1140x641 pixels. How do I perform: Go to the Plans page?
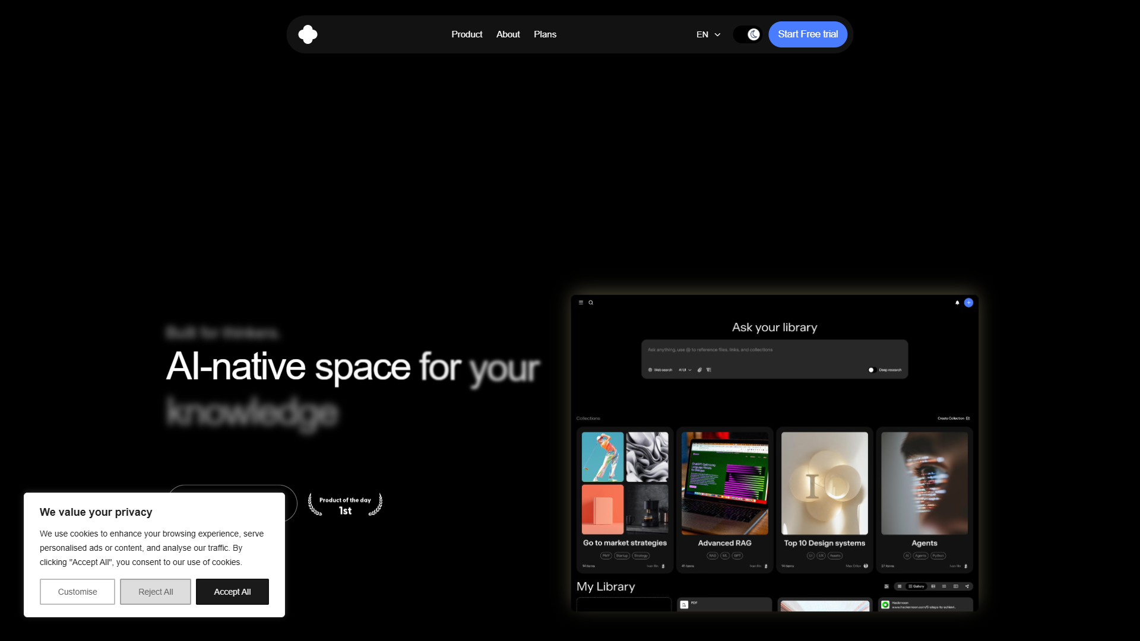pyautogui.click(x=545, y=34)
